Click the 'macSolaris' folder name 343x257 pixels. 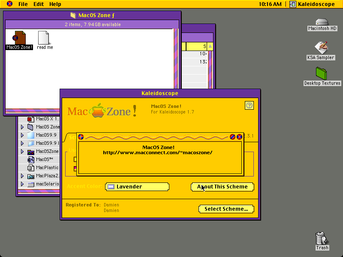[x=48, y=184]
